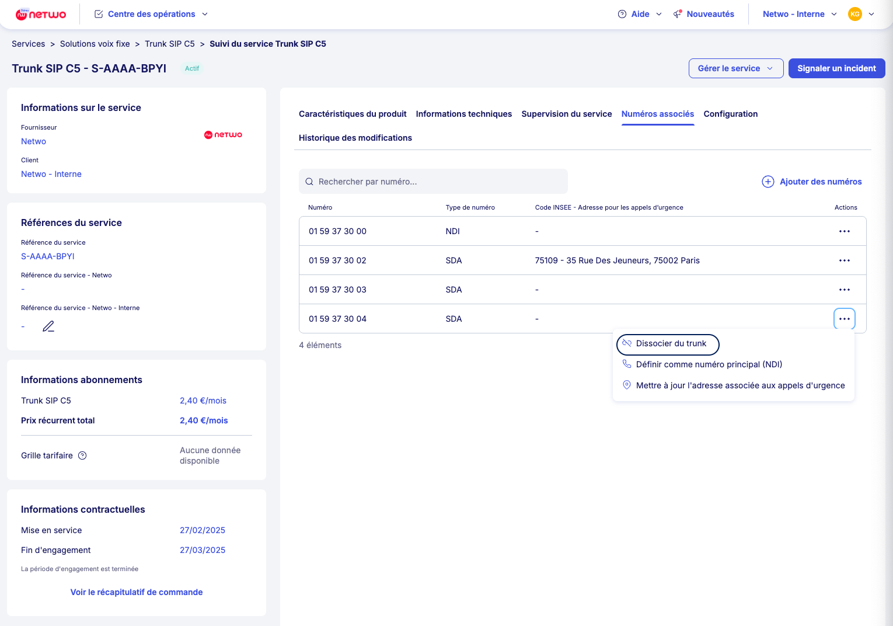Click the Rechercher par numéro search field

433,182
